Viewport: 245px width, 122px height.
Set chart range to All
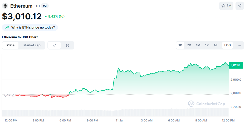point(215,45)
